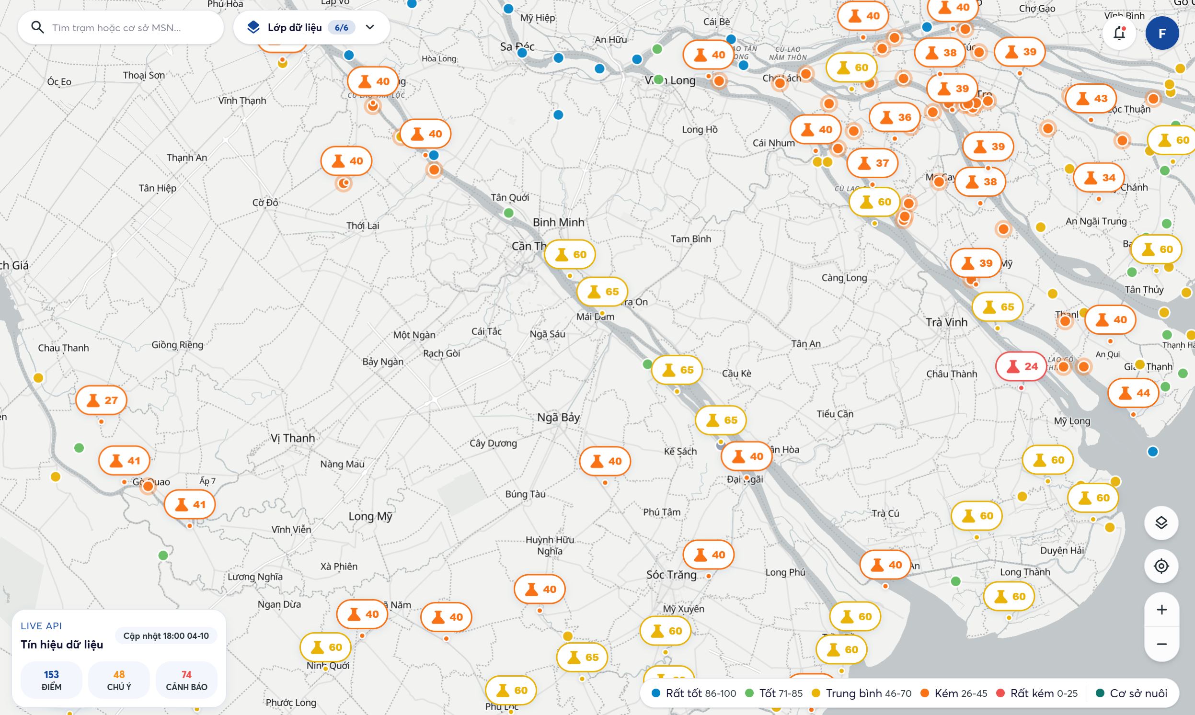Click the Tín hiệu dữ liệu heading
The width and height of the screenshot is (1195, 715).
coord(62,645)
